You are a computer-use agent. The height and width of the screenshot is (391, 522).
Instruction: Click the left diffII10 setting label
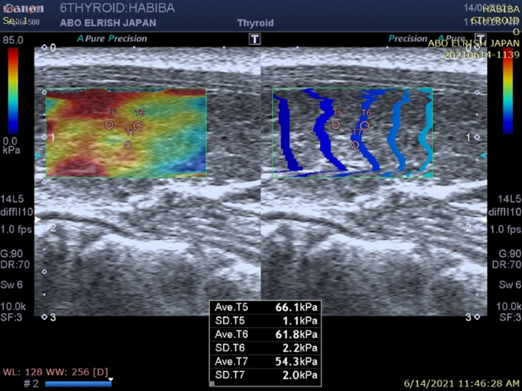(x=17, y=212)
